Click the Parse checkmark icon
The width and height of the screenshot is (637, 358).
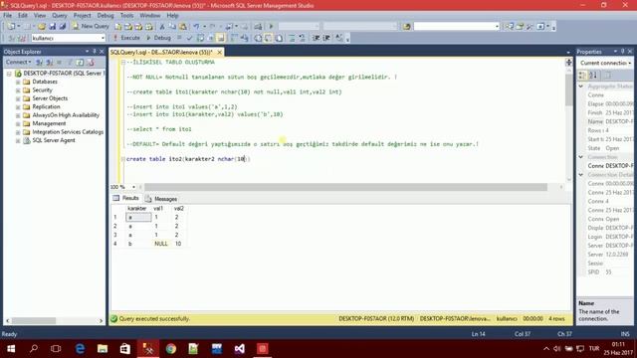(x=190, y=38)
